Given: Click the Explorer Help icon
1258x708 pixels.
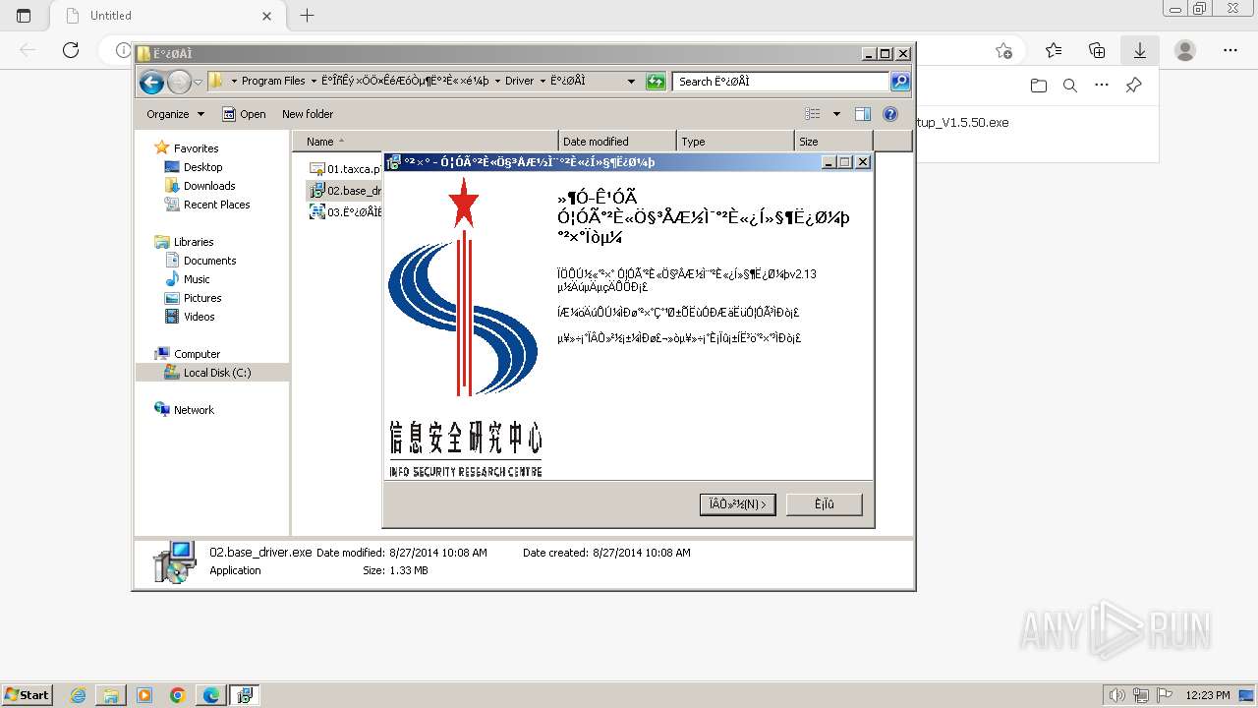Looking at the screenshot, I should coord(890,114).
